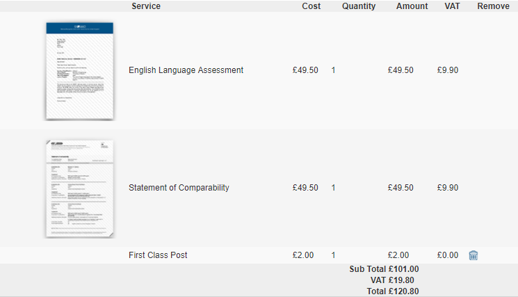Click the English Language Assessment service name
The image size is (518, 297).
(186, 70)
